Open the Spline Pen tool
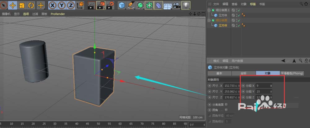Screen dimensions: 310x128 tap(131, 5)
